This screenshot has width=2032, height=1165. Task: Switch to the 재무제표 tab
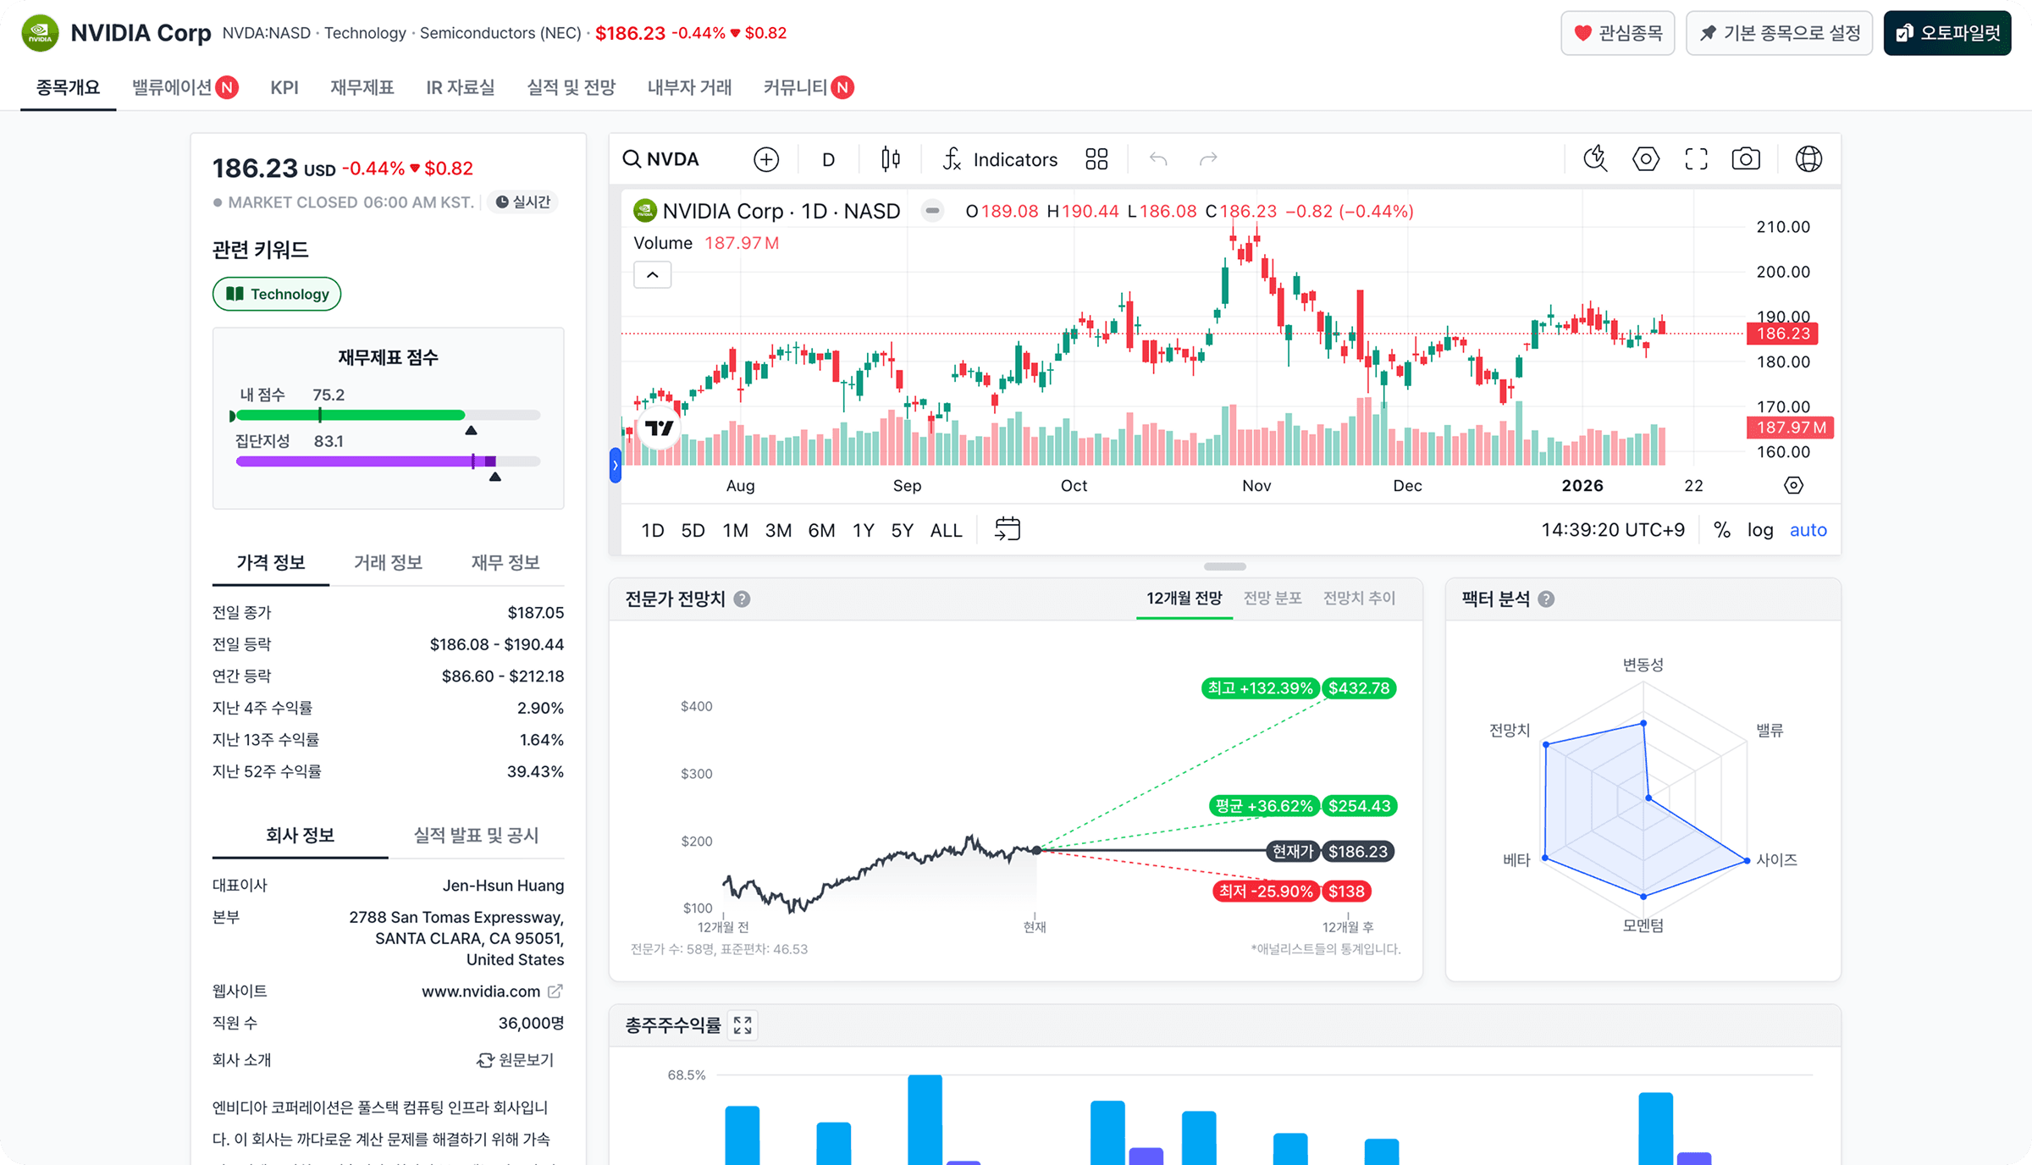click(x=362, y=87)
